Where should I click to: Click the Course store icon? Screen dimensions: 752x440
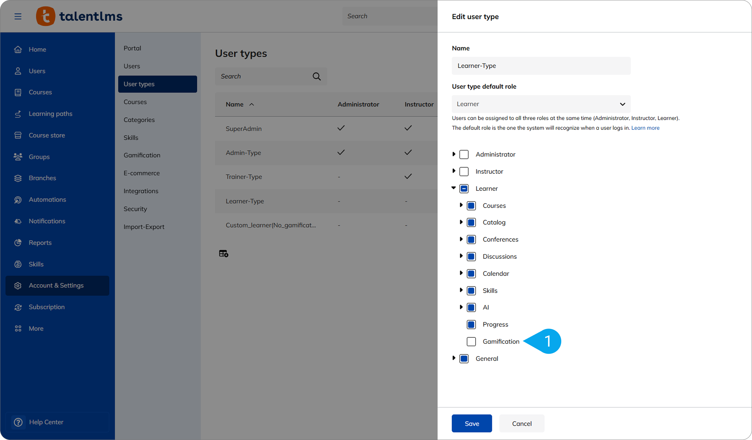pos(18,135)
